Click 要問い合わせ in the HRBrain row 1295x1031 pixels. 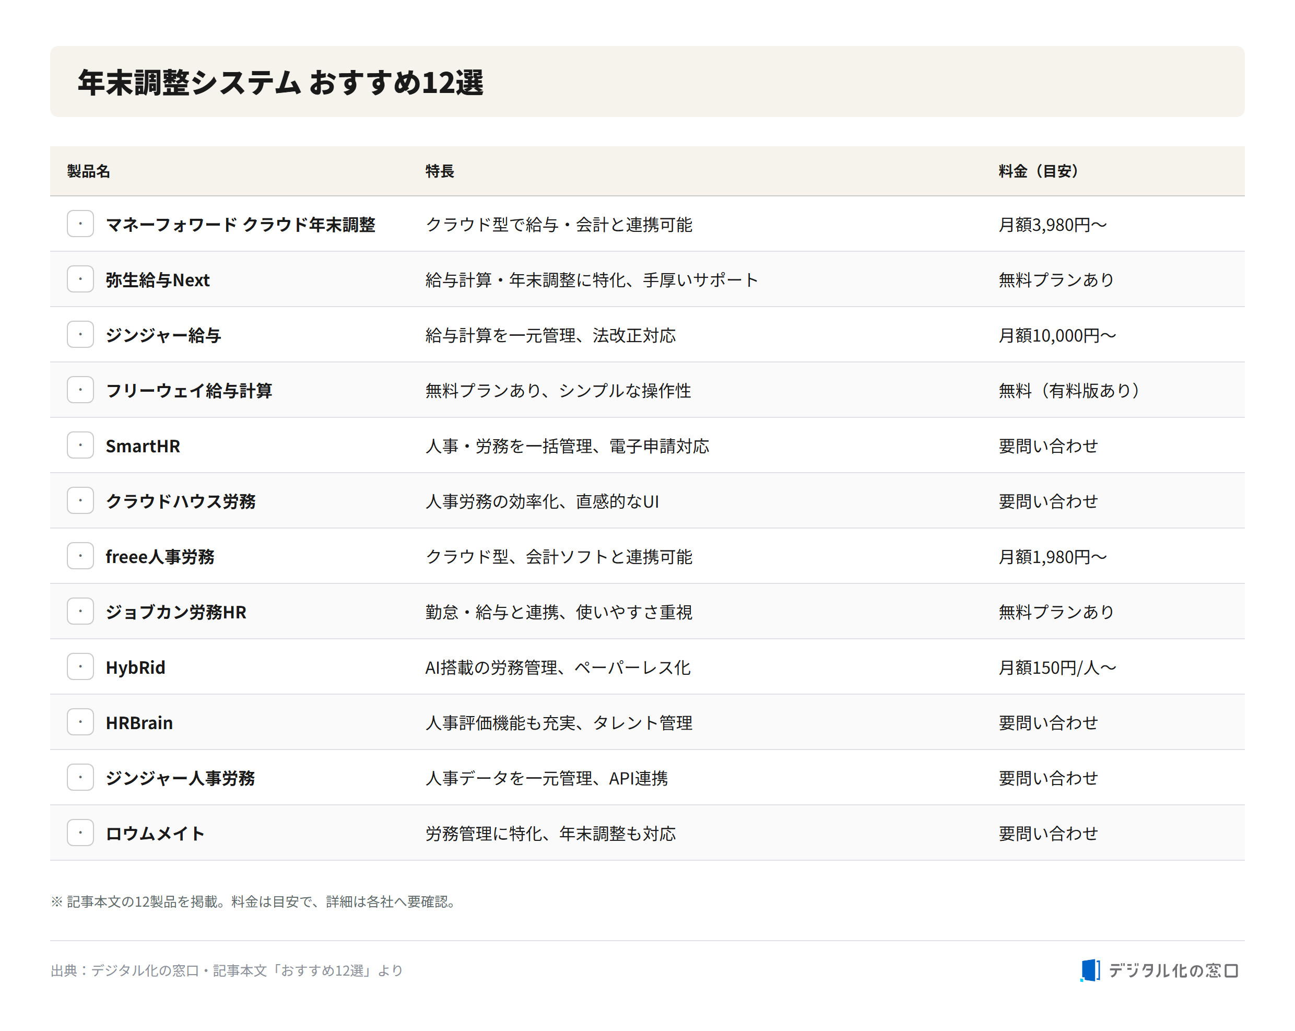(1048, 722)
